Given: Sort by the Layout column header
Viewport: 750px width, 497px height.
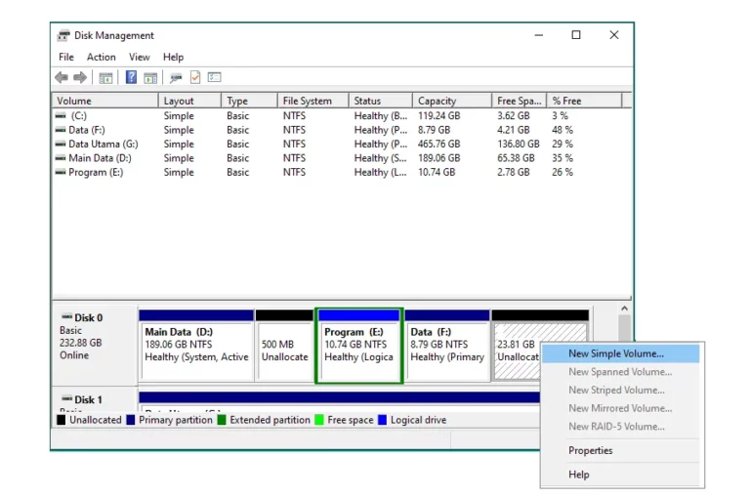Looking at the screenshot, I should coord(189,101).
